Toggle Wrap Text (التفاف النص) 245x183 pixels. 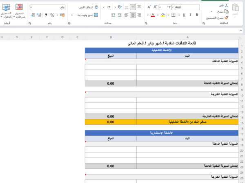coord(88,7)
